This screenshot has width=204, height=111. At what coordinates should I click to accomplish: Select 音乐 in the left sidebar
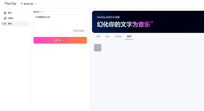click(15, 13)
